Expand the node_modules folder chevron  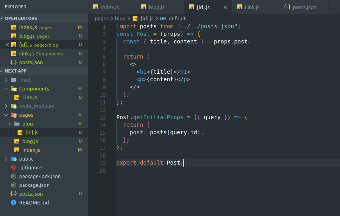[x=6, y=106]
